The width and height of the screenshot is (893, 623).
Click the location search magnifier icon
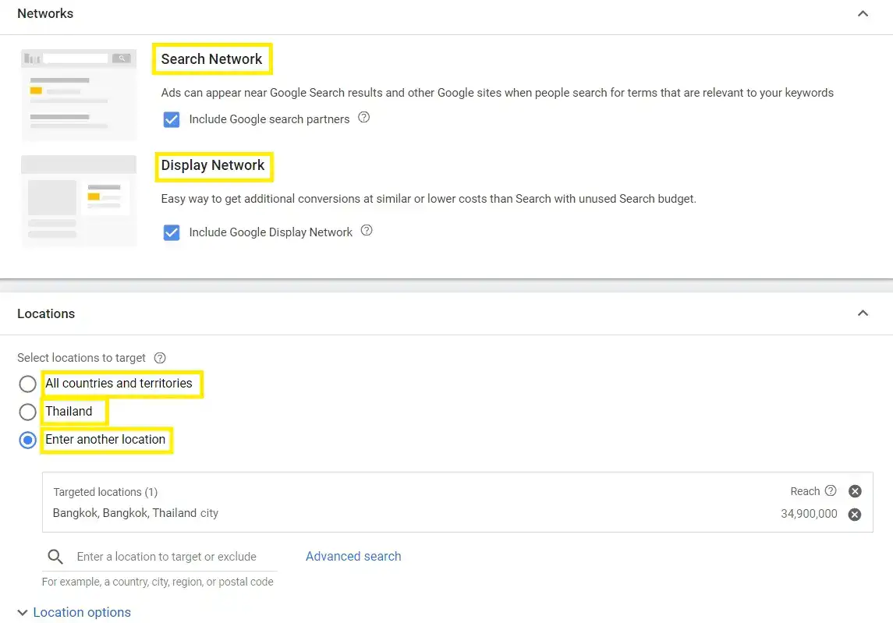pyautogui.click(x=55, y=557)
